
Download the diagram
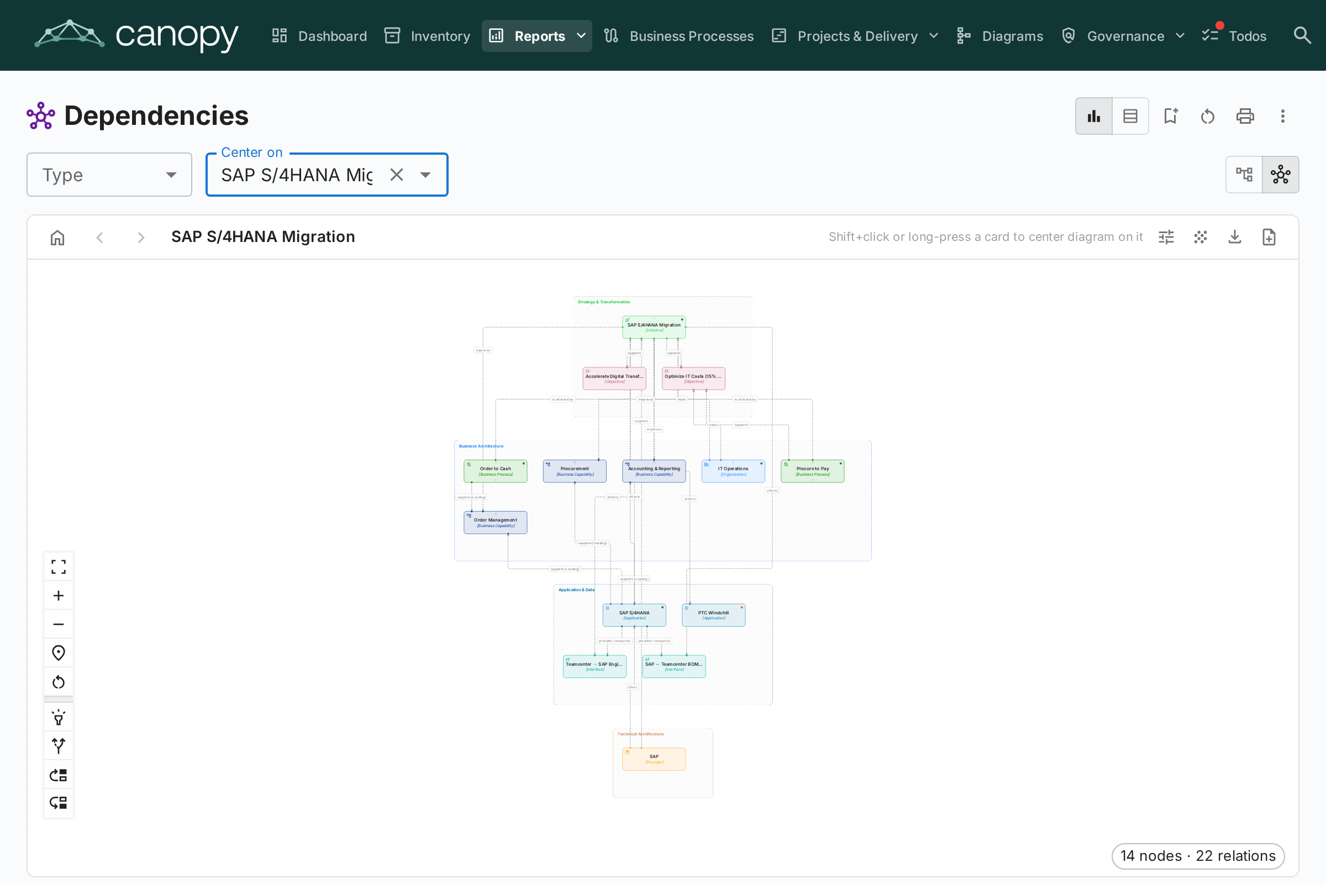coord(1235,238)
